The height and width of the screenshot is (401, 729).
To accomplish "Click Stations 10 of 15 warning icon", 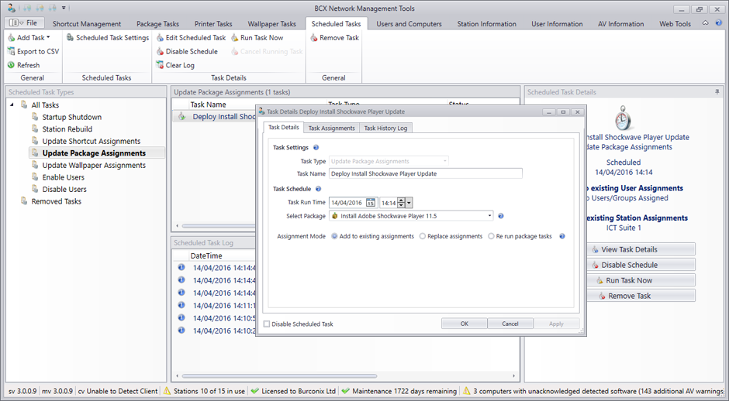I will click(167, 391).
